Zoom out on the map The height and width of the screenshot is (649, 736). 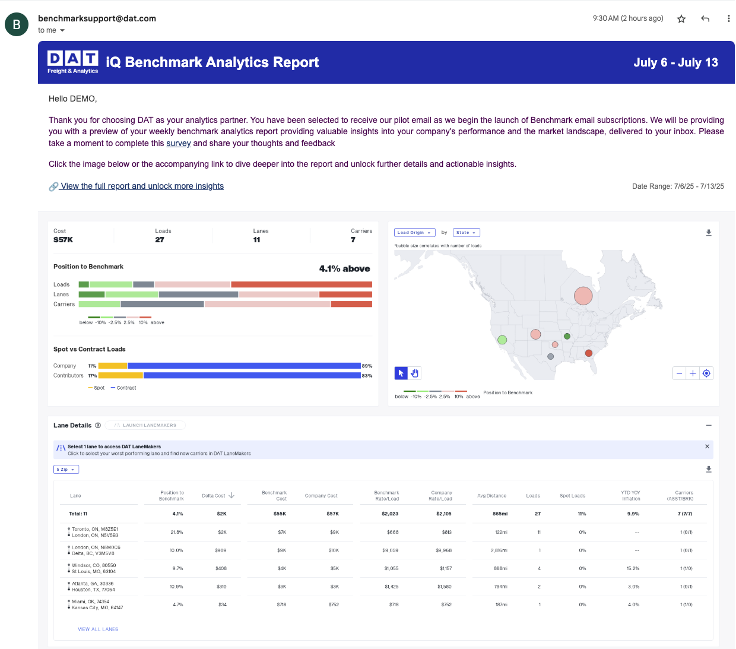pyautogui.click(x=680, y=373)
